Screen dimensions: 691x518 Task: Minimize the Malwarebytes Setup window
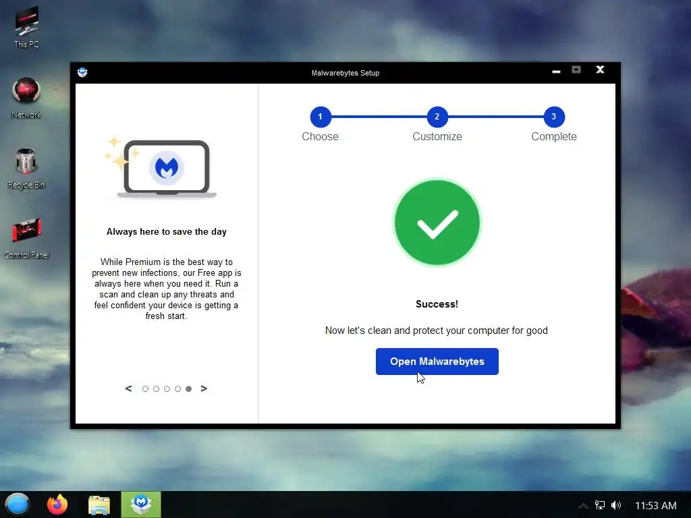[556, 70]
